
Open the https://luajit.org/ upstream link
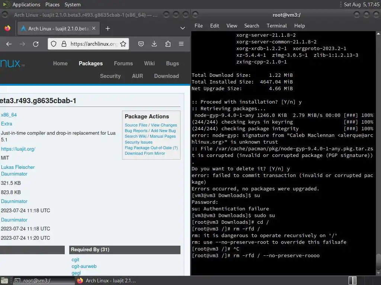(x=18, y=149)
